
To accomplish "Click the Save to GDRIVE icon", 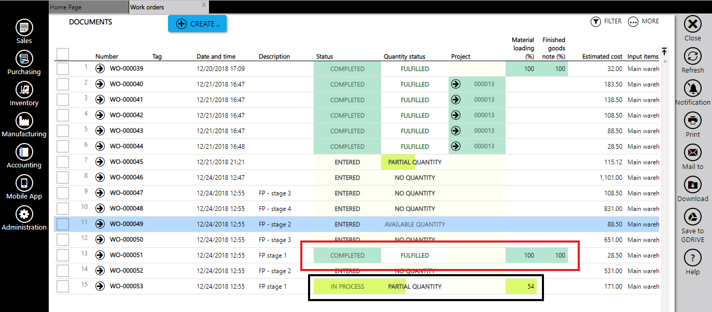I will point(693,217).
